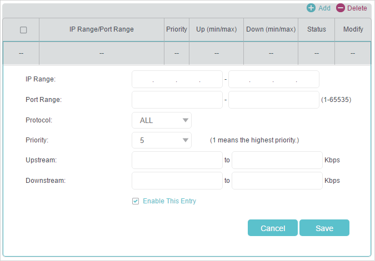Click the minimum Downstream Kbps field
Image resolution: width=375 pixels, height=261 pixels.
(x=177, y=181)
